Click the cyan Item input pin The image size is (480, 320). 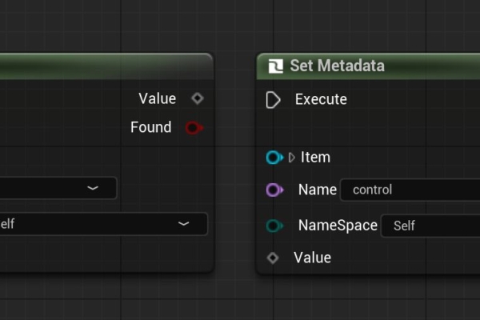[x=274, y=158]
